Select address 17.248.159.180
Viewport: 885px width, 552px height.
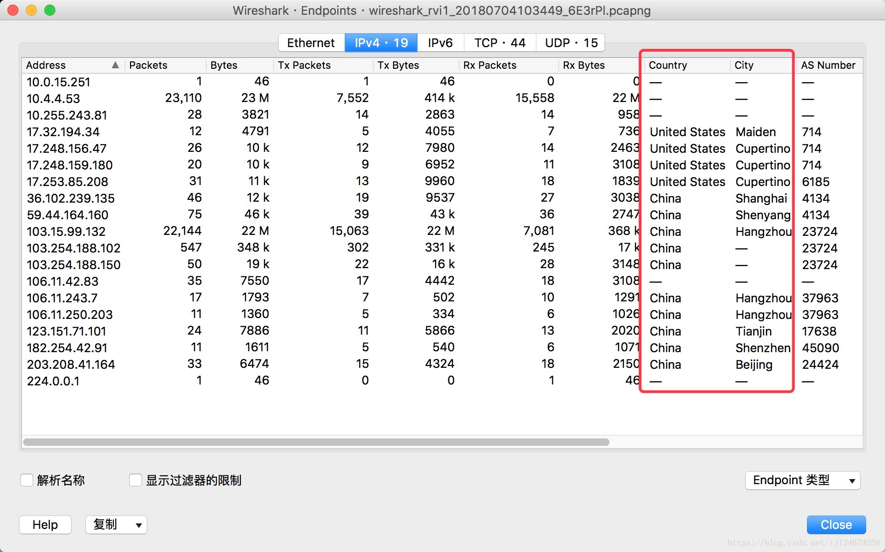coord(70,165)
